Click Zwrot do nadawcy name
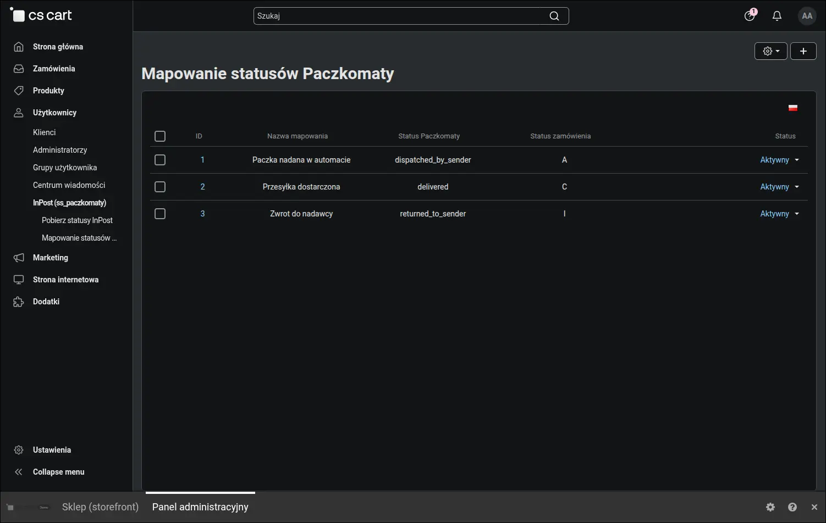Image resolution: width=826 pixels, height=523 pixels. coord(301,214)
